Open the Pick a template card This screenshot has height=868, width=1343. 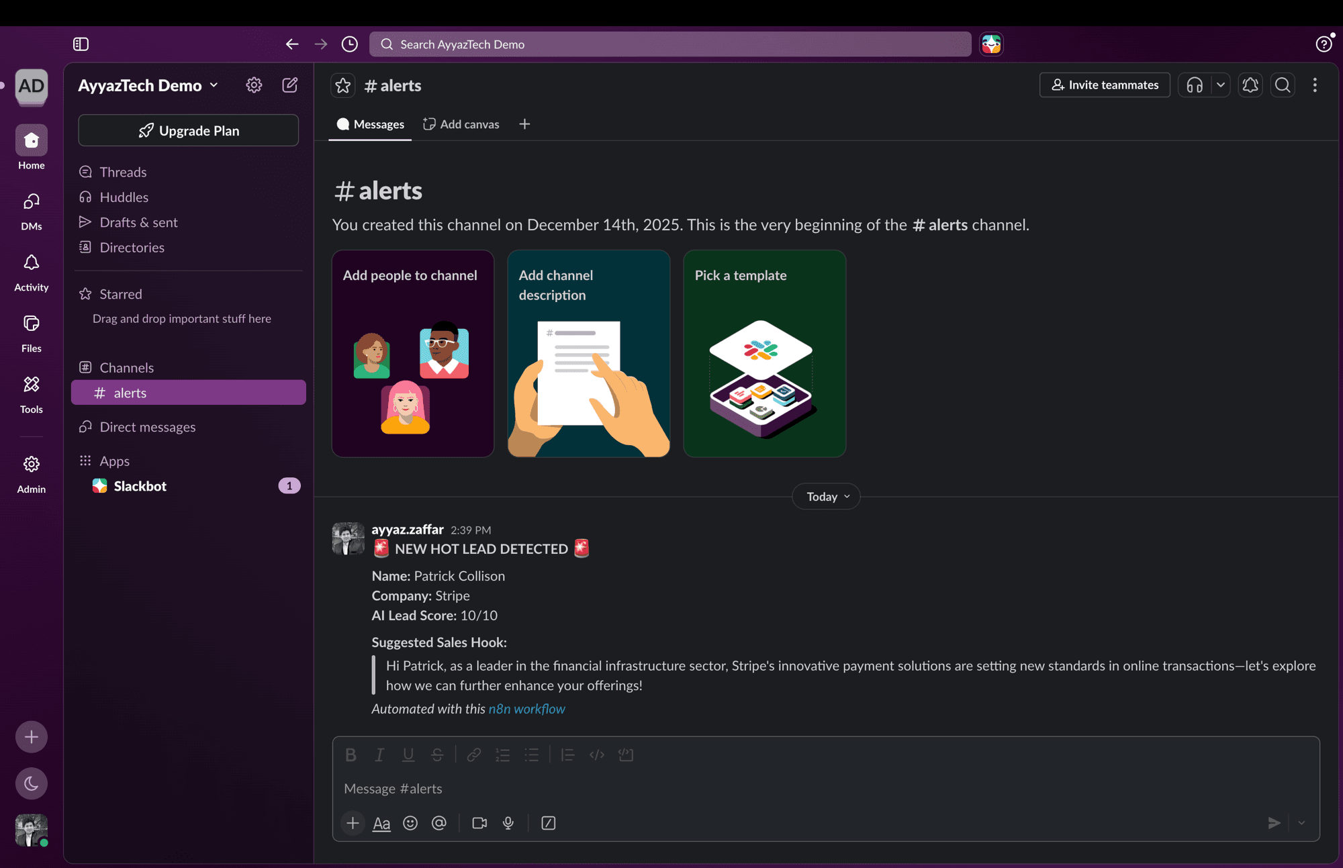765,354
